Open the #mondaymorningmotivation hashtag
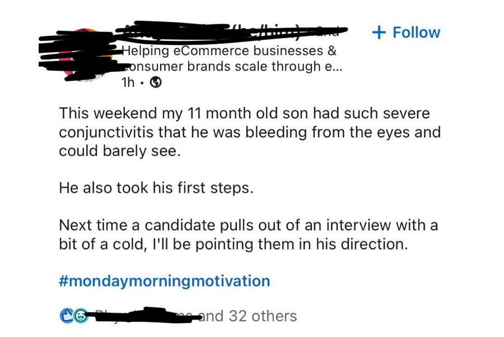The image size is (504, 337). coord(164,280)
